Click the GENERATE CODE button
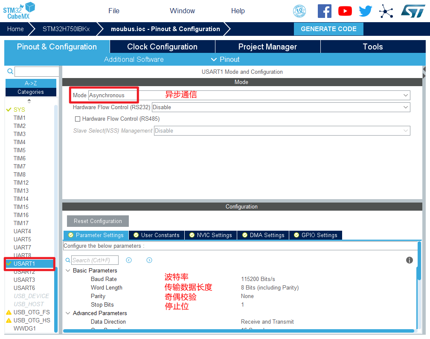The width and height of the screenshot is (430, 339). [x=328, y=29]
